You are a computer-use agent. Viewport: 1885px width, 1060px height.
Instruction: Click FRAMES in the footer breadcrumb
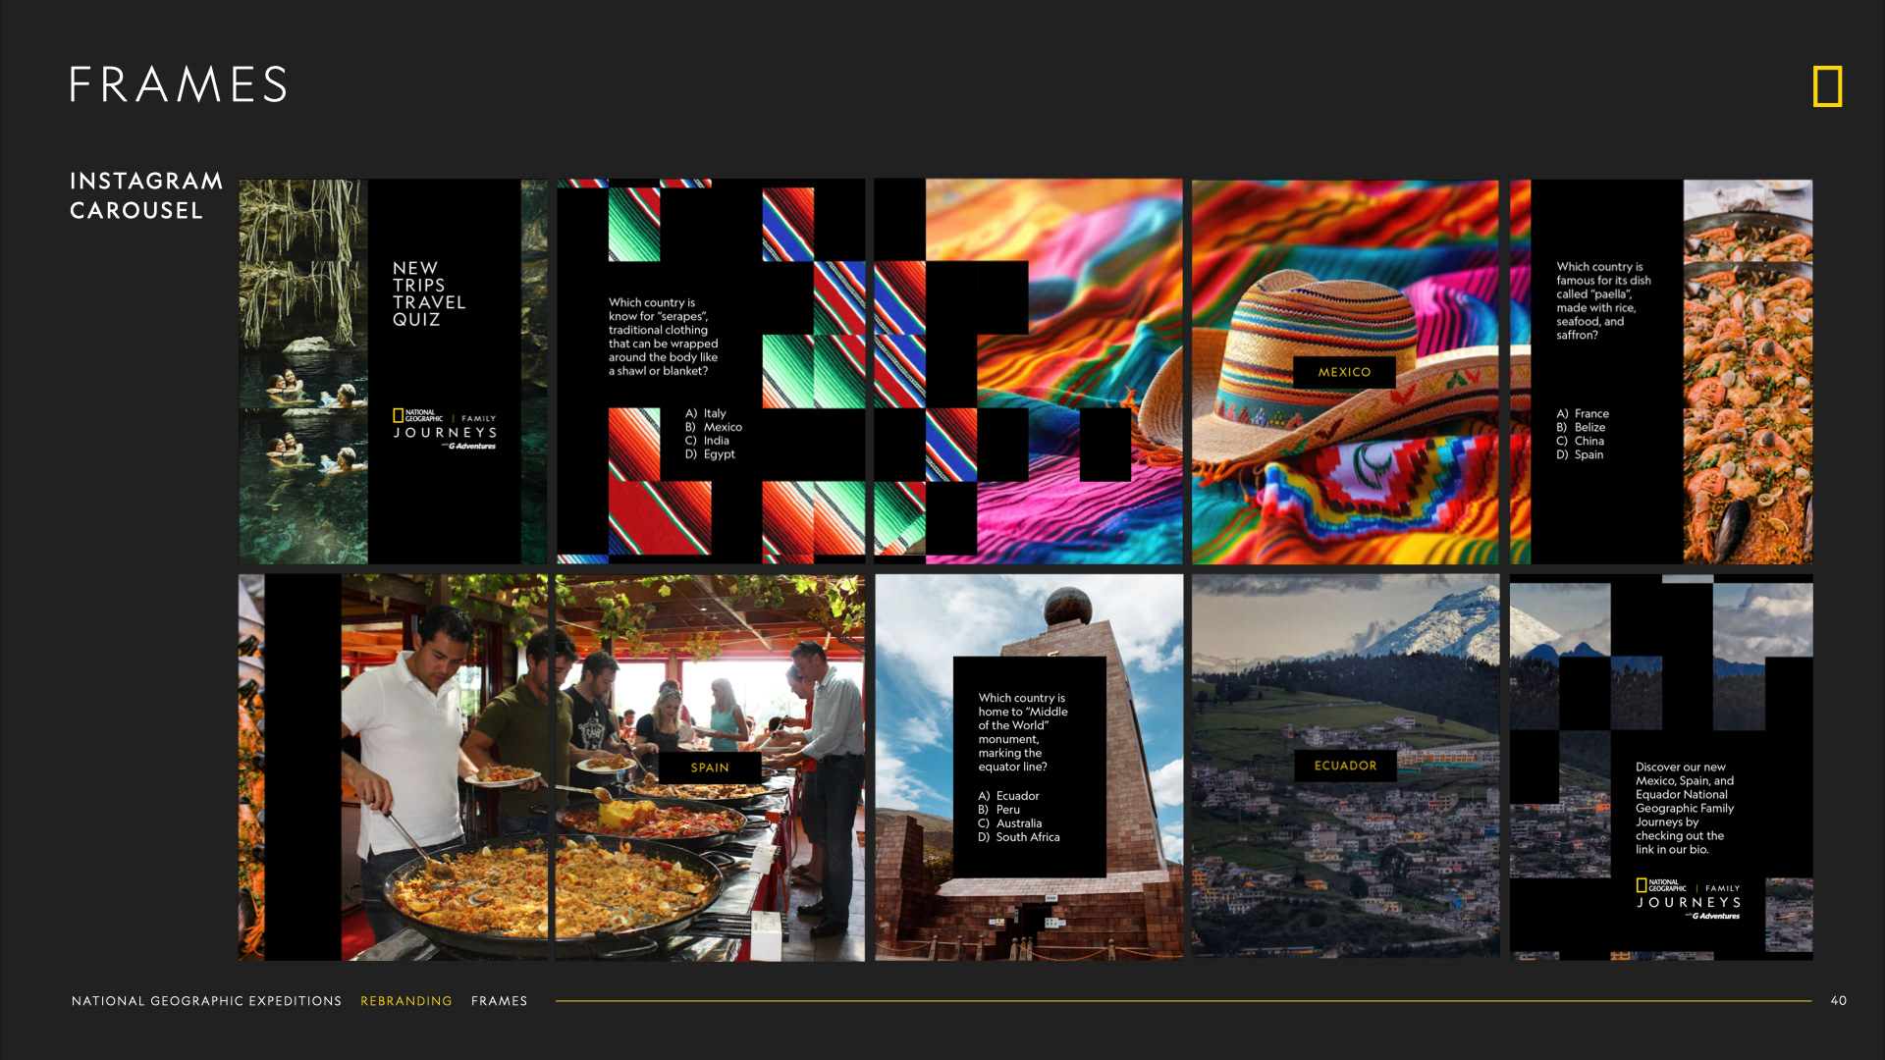[499, 1001]
